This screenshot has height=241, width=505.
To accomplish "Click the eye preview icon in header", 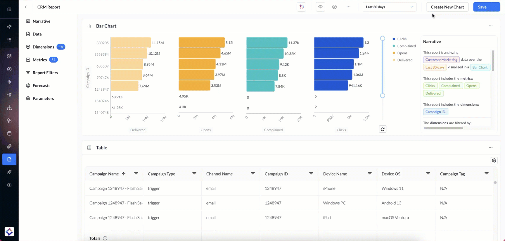I will pyautogui.click(x=320, y=7).
